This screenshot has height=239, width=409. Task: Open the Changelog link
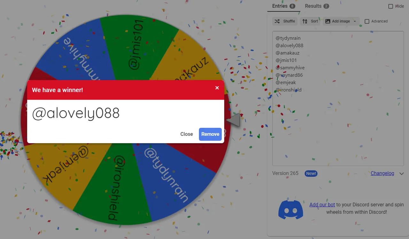[x=382, y=173]
